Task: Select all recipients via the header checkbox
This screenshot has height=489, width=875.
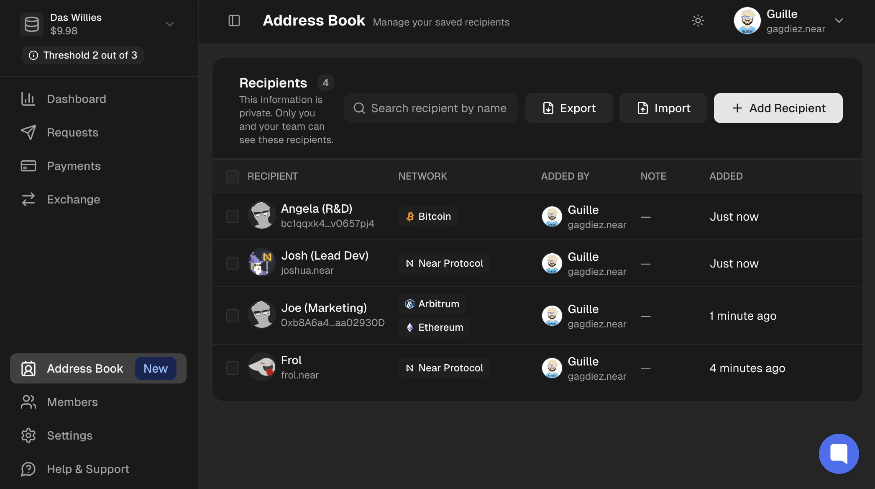Action: (232, 176)
